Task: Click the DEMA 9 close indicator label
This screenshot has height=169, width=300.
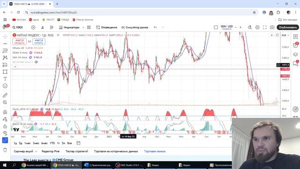Action: [x=20, y=53]
